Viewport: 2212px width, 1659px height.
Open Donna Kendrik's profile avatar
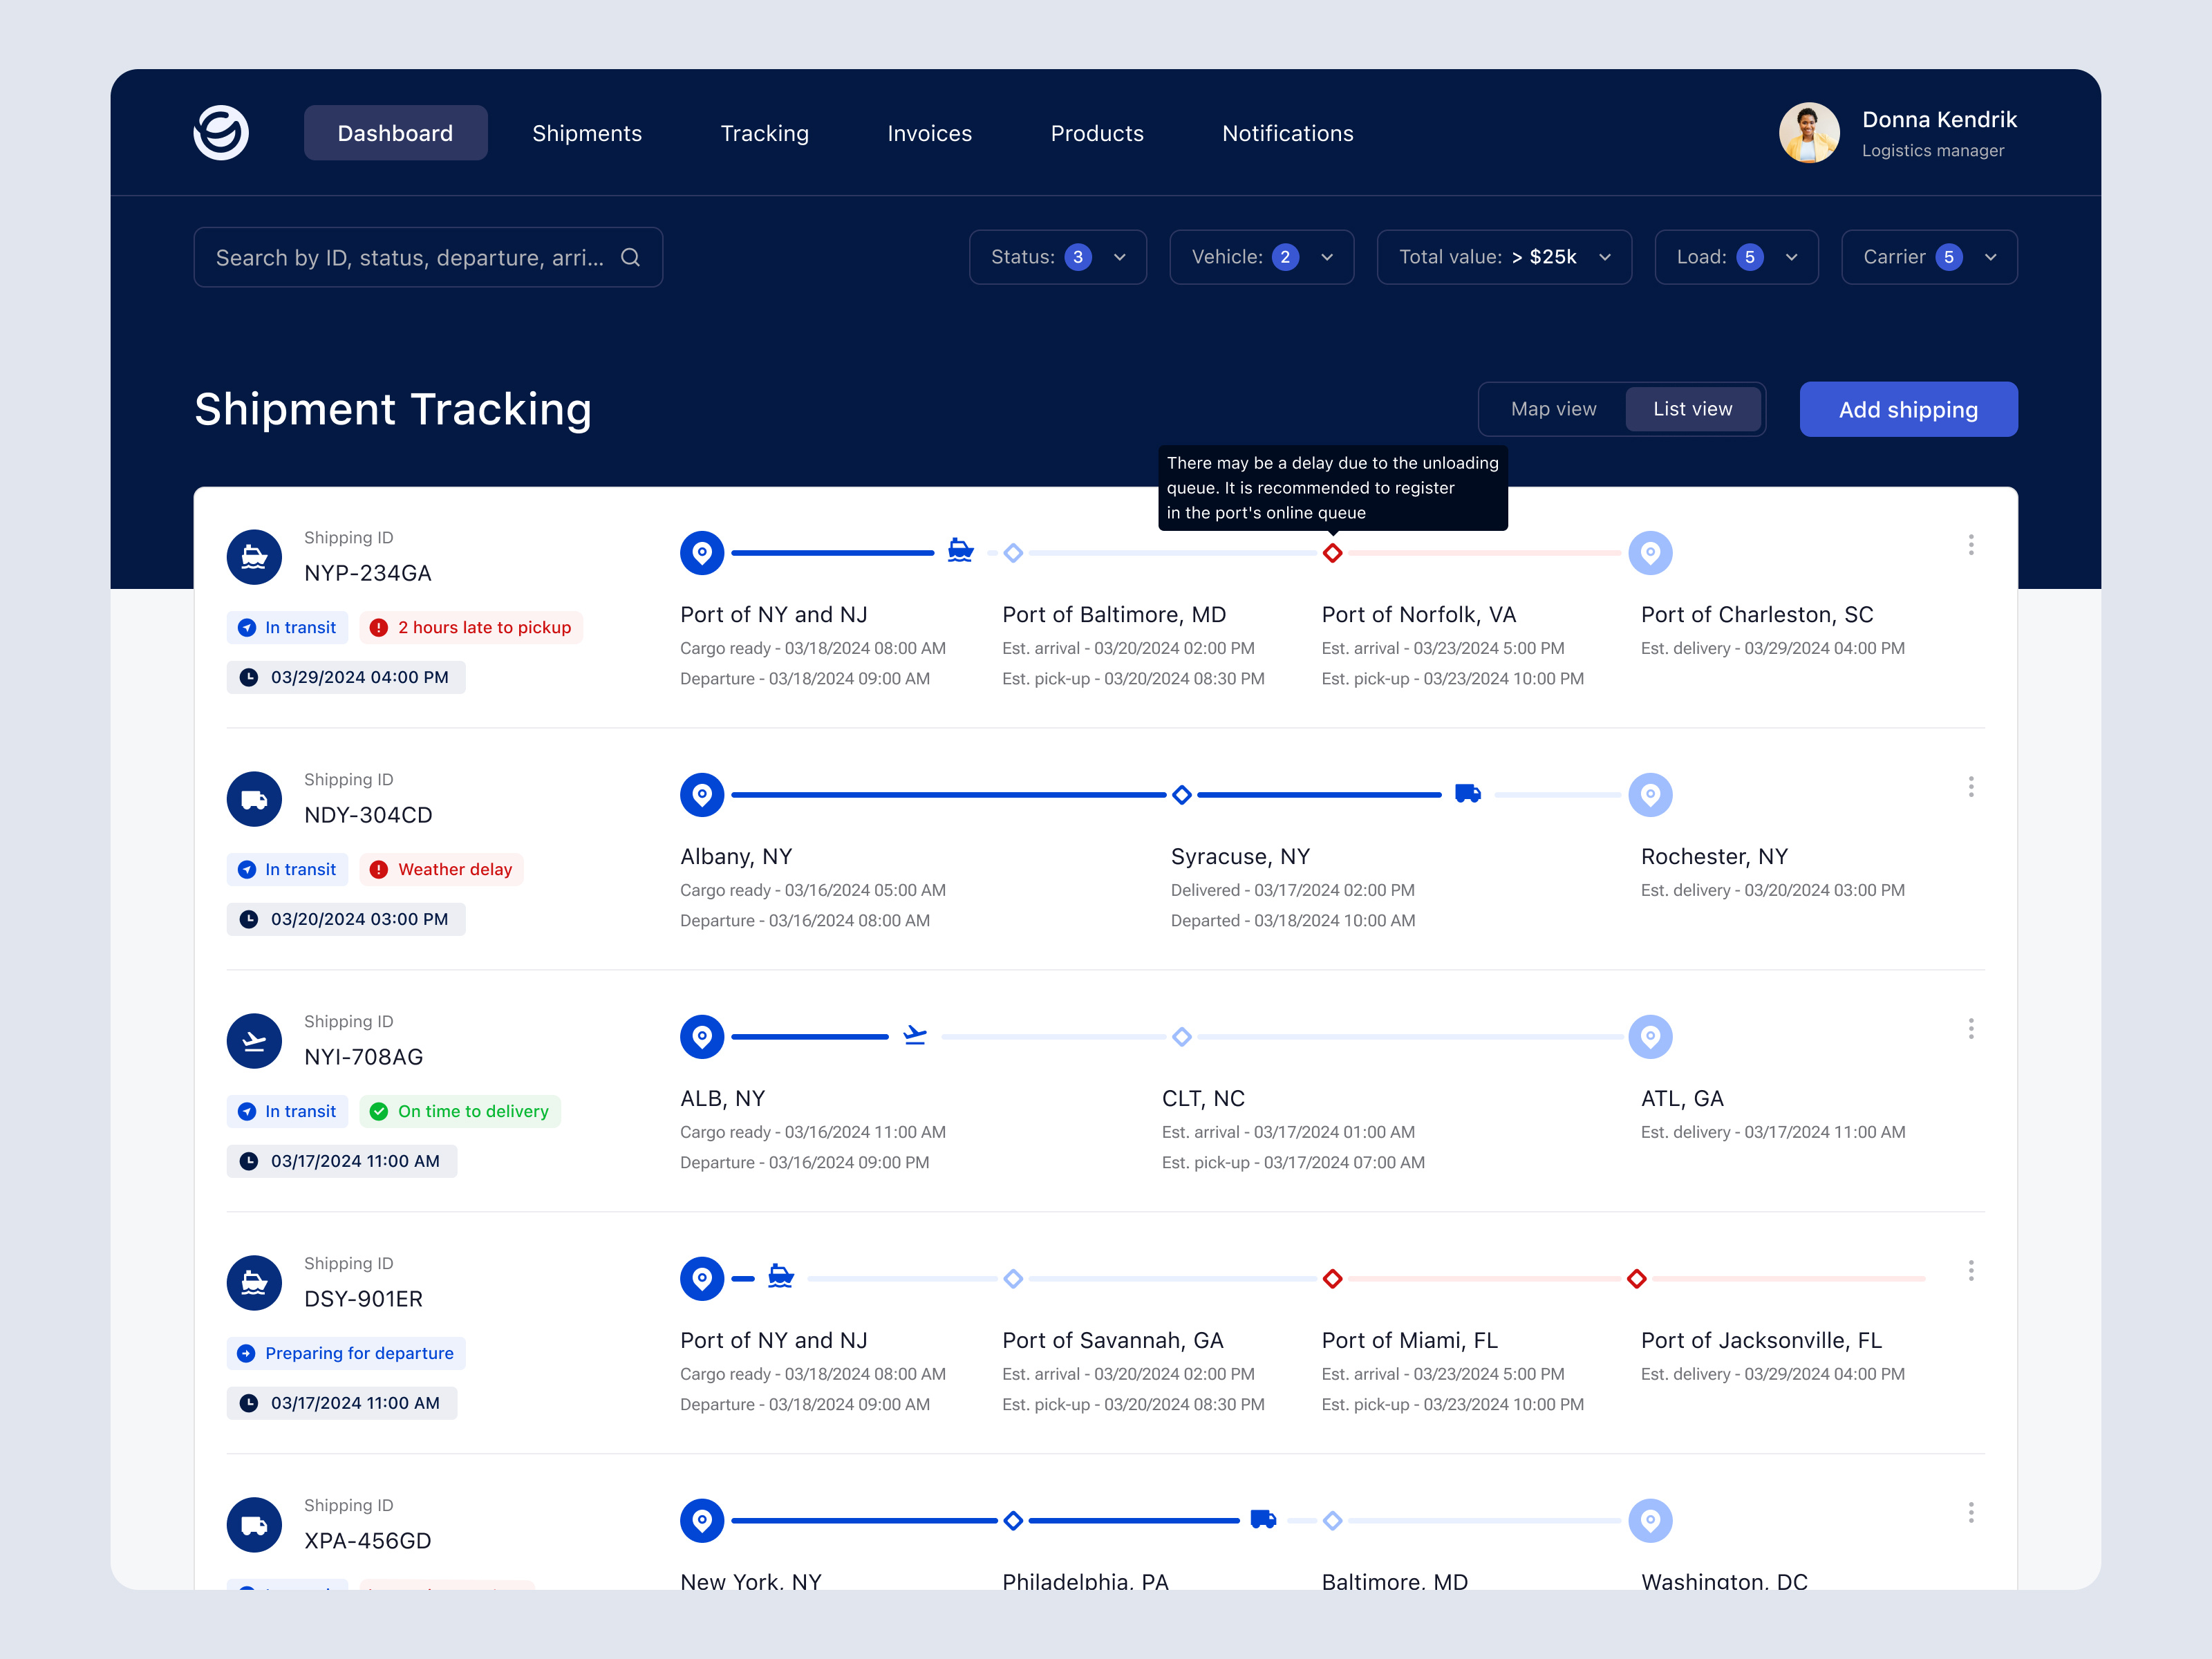tap(1809, 132)
